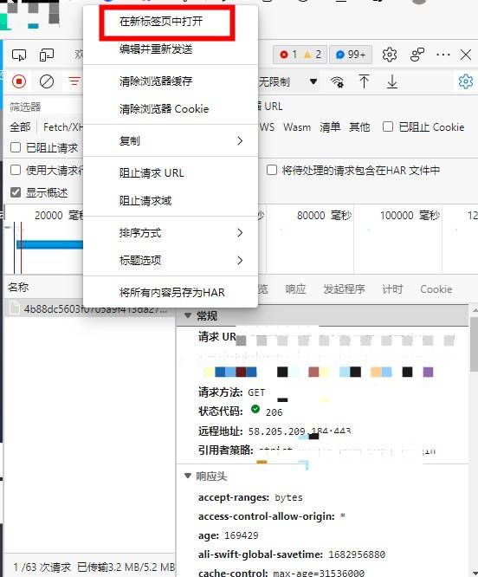Open blue network settings gear icon
478x577 pixels.
pyautogui.click(x=466, y=81)
